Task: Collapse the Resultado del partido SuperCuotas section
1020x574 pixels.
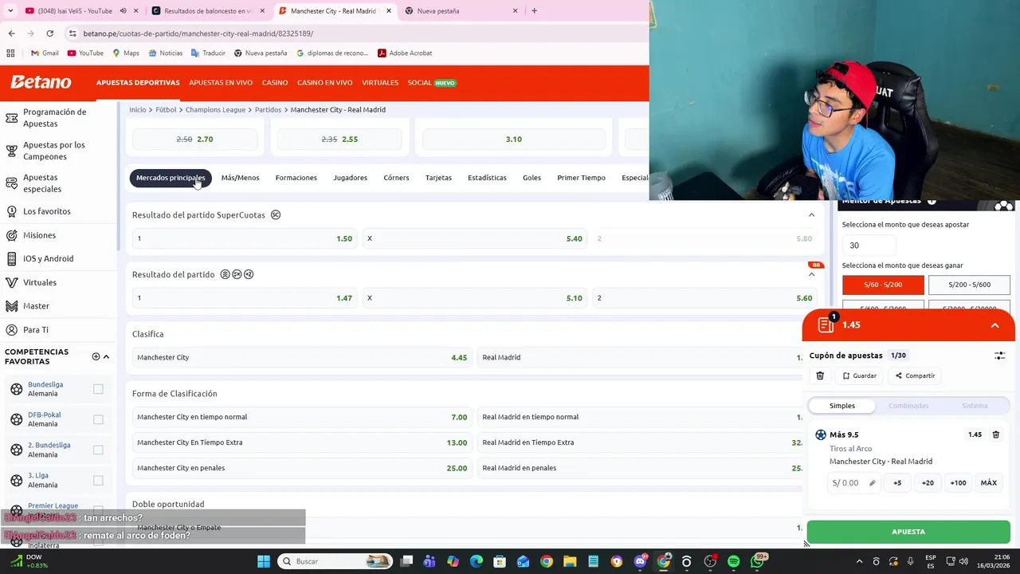Action: pyautogui.click(x=811, y=215)
